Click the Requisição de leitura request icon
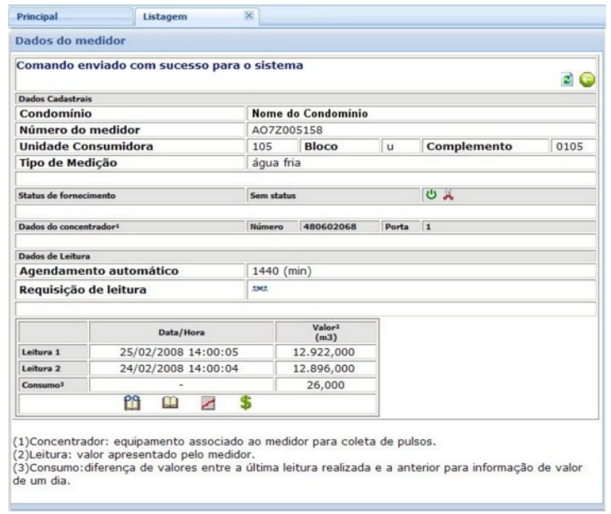611x514 pixels. [260, 289]
